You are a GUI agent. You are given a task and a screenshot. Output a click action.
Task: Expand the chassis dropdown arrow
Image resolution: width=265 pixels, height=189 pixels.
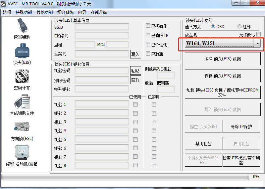coord(257,44)
